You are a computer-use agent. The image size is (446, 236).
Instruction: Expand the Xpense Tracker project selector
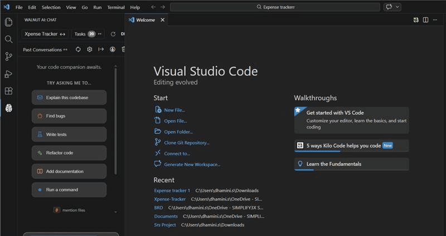coord(45,34)
